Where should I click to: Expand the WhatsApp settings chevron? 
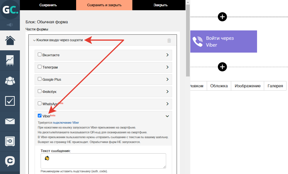(x=167, y=104)
